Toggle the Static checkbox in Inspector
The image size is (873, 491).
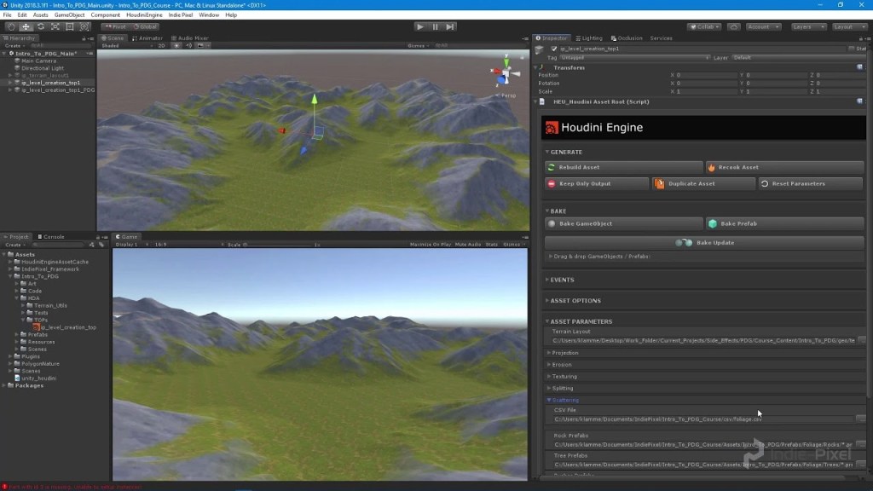[852, 49]
